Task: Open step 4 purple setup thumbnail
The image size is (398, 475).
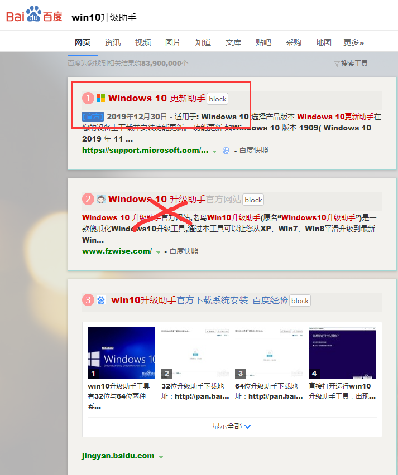Action: click(343, 352)
